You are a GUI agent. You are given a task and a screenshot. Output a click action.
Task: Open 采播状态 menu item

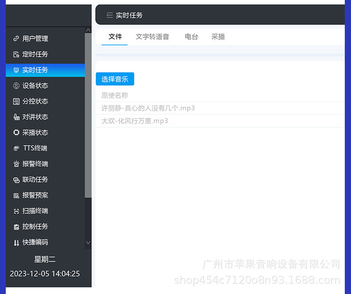[x=45, y=133]
